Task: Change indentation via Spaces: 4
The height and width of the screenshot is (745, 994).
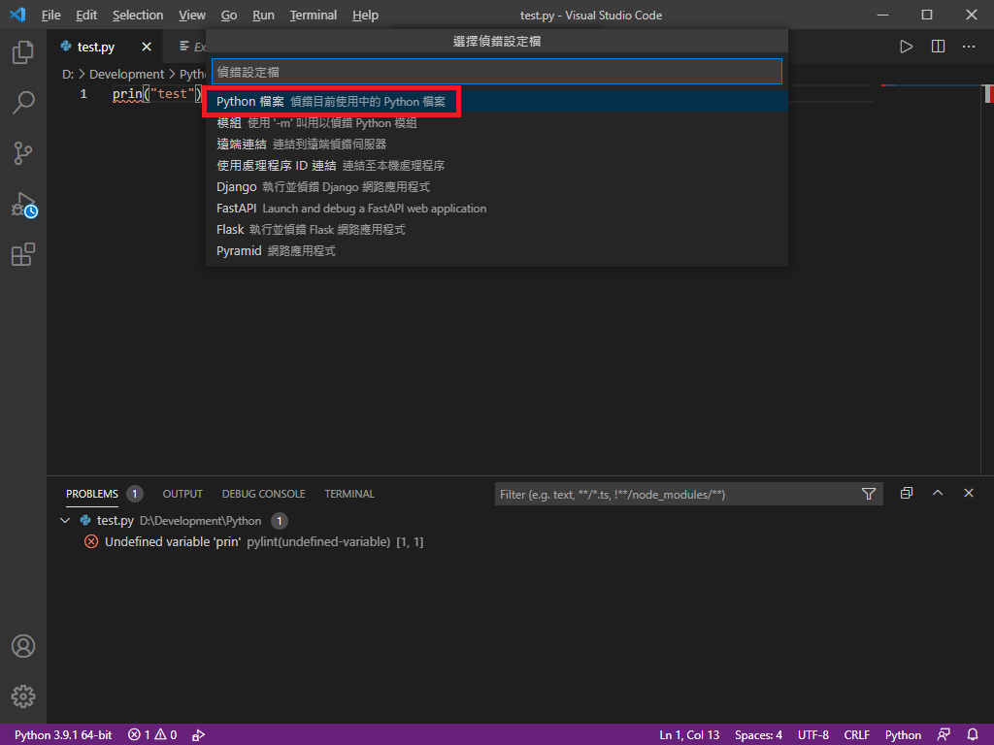Action: coord(758,735)
